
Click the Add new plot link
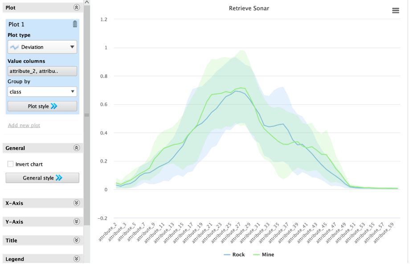tap(24, 125)
